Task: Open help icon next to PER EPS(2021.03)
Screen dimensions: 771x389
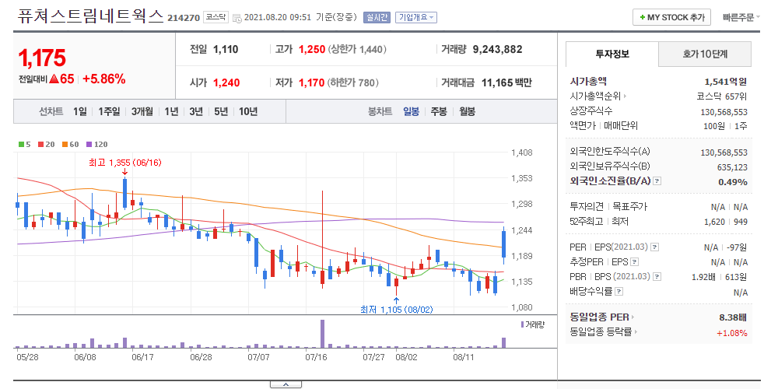Action: [x=655, y=247]
